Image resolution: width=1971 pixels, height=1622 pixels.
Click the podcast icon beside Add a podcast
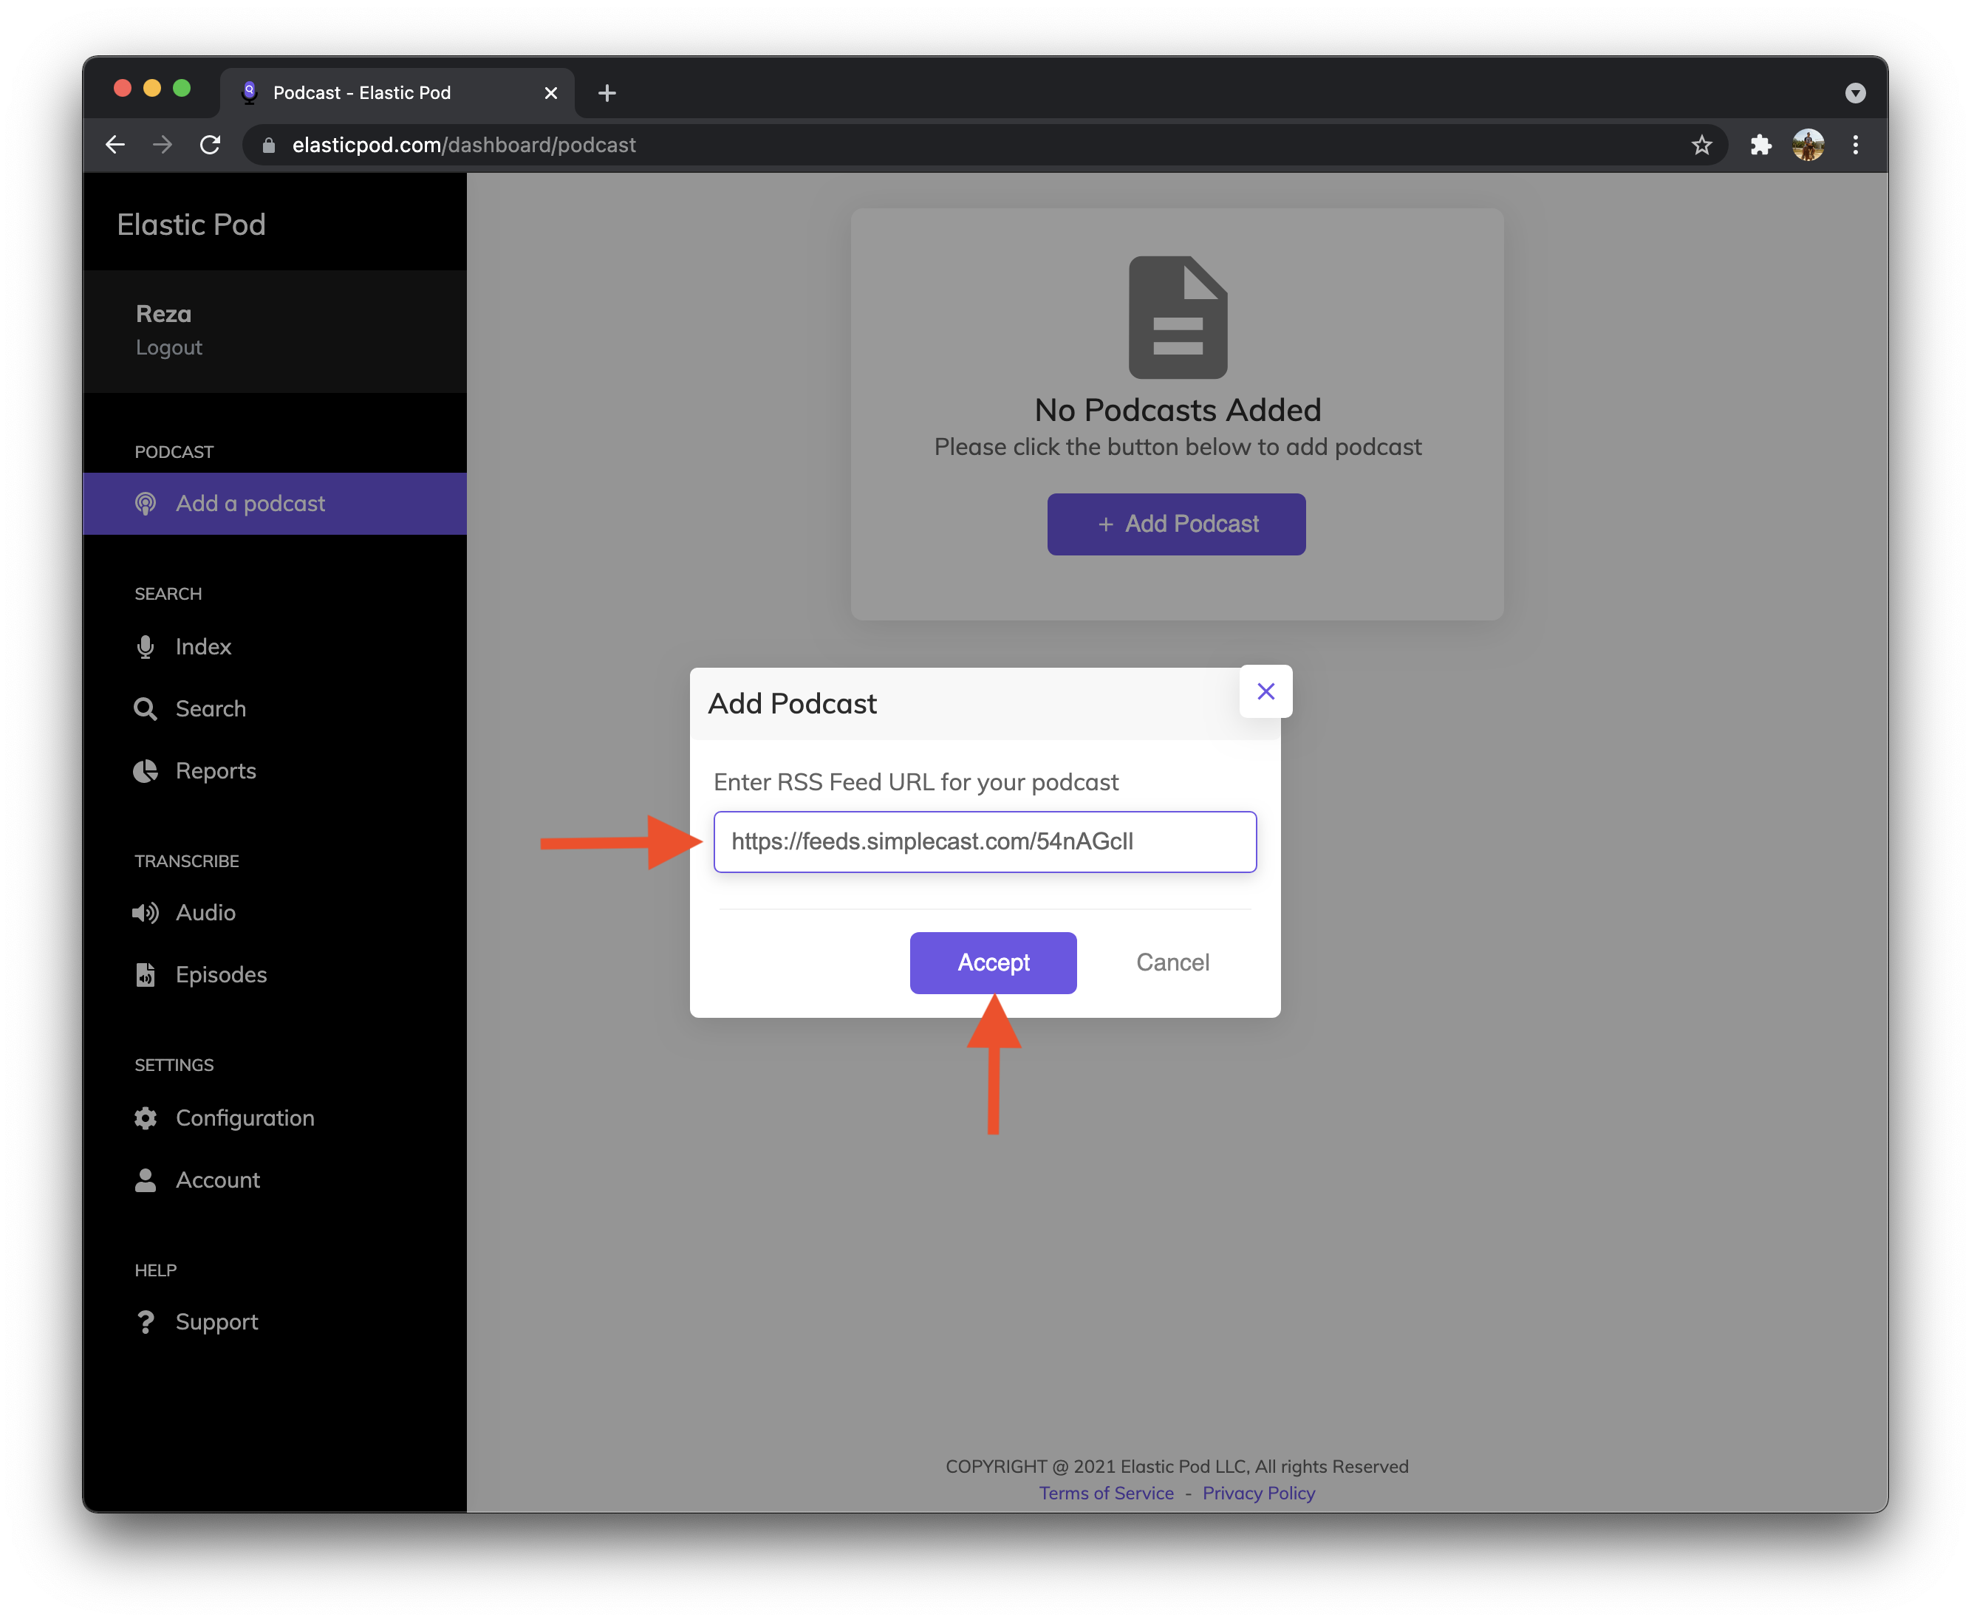point(145,504)
